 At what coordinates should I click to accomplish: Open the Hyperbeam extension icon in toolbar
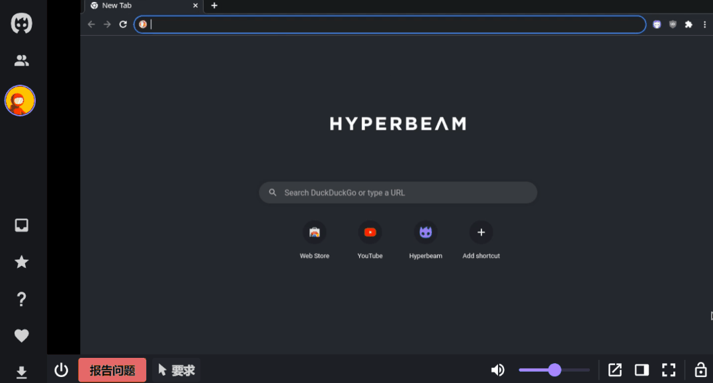(657, 24)
